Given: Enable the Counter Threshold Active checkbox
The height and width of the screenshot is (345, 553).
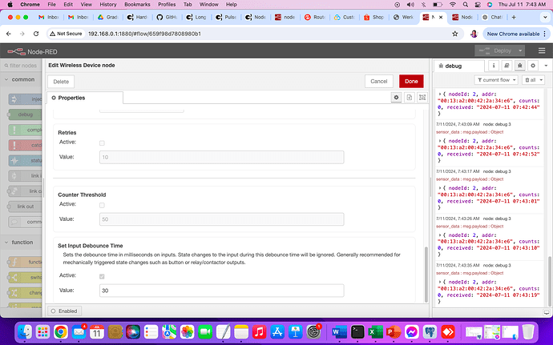Looking at the screenshot, I should click(x=101, y=205).
